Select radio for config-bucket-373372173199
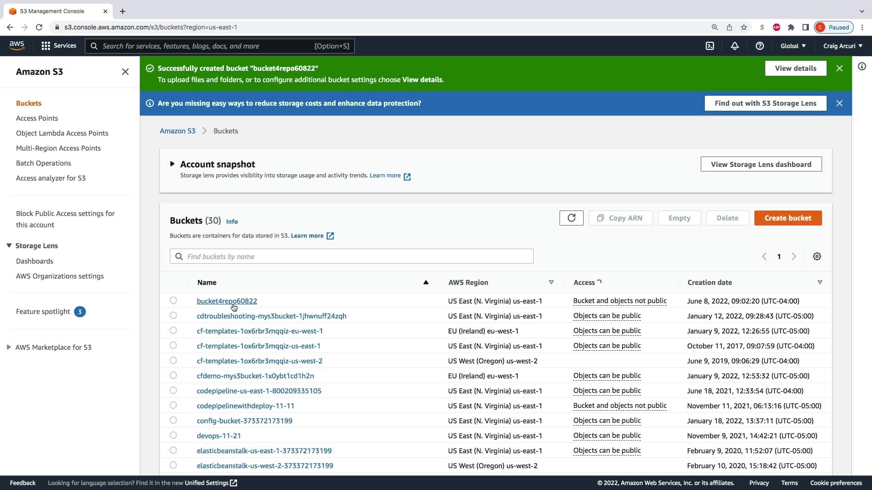The height and width of the screenshot is (490, 872). 173,421
